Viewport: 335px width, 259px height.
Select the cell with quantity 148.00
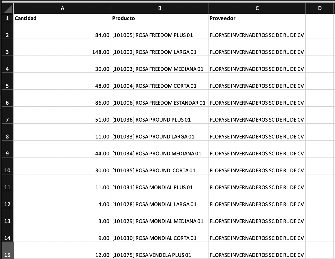62,48
